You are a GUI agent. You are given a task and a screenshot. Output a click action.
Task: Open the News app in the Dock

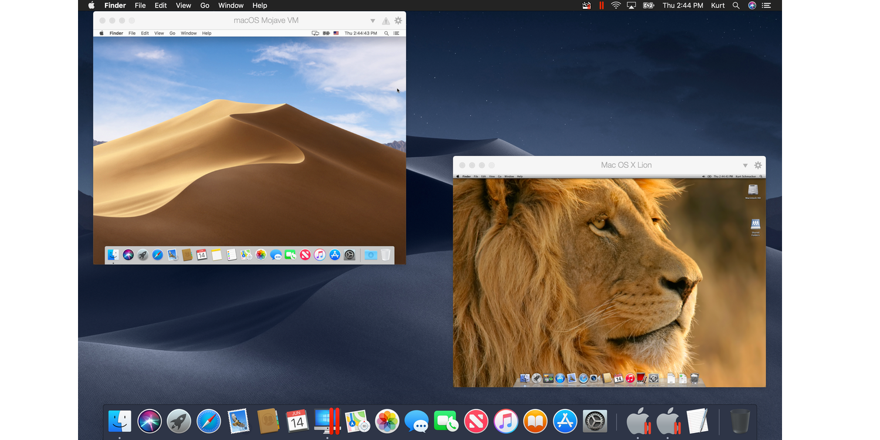(476, 421)
